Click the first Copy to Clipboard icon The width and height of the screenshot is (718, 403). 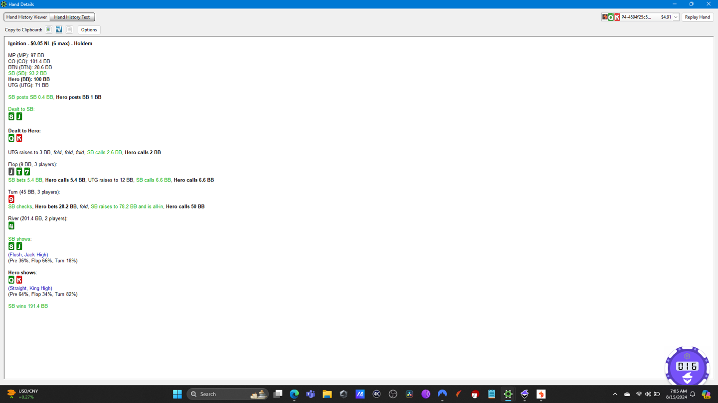(48, 30)
